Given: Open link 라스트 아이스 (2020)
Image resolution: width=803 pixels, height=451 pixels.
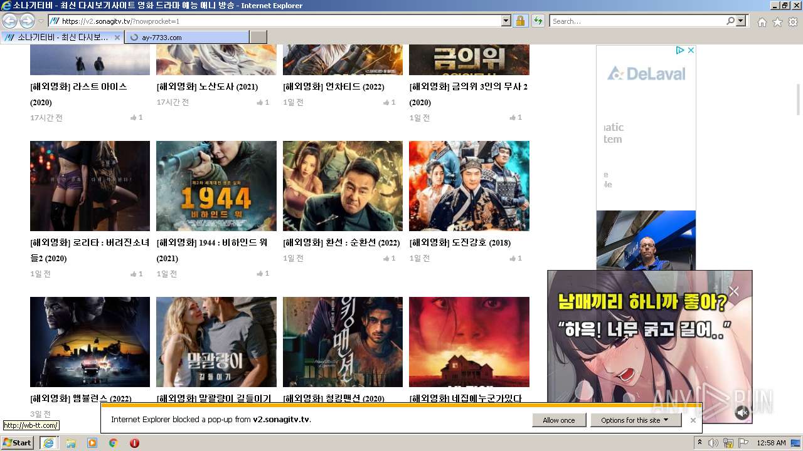Looking at the screenshot, I should click(x=78, y=94).
